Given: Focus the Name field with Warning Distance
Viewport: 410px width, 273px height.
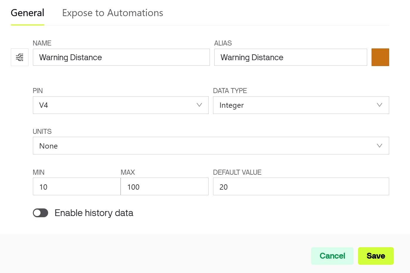Looking at the screenshot, I should click(121, 57).
